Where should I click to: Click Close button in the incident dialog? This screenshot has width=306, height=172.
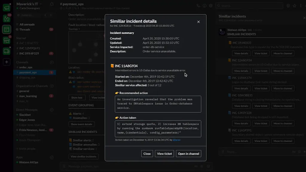click(147, 154)
